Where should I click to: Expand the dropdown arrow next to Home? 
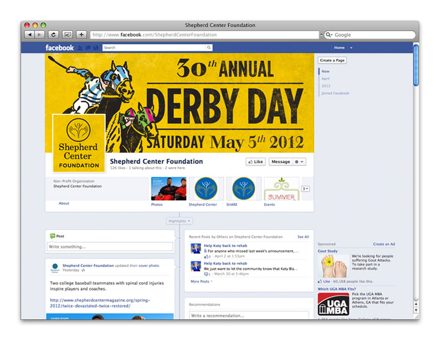(351, 48)
